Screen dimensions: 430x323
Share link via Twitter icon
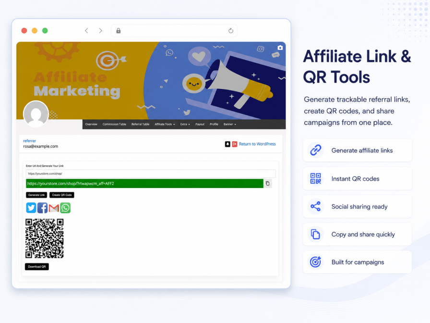pos(31,208)
